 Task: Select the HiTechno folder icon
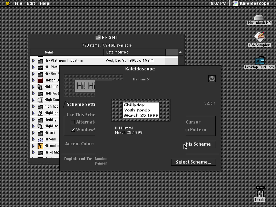[x=40, y=152]
